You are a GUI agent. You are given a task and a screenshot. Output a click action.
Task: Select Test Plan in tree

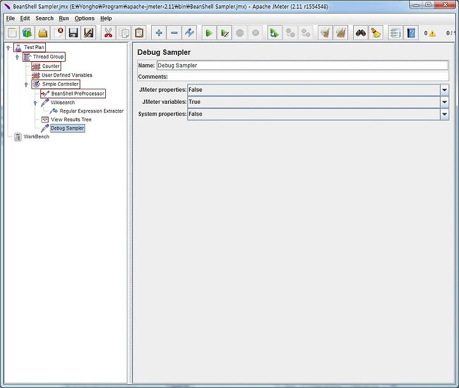pos(29,47)
